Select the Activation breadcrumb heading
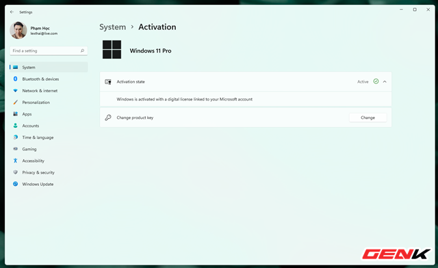Screen dimensions: 438x268 pos(157,27)
